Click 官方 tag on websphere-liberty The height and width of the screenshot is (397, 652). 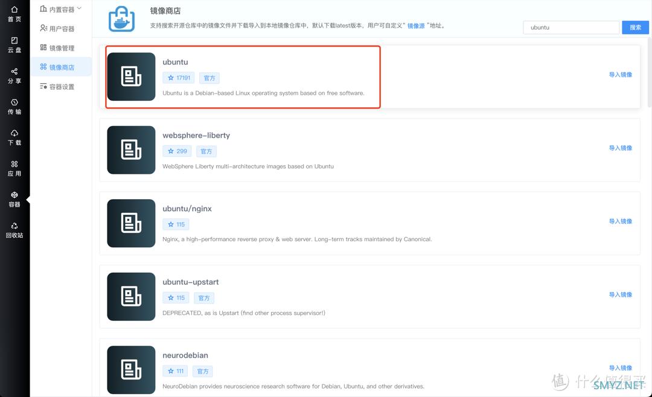(206, 151)
